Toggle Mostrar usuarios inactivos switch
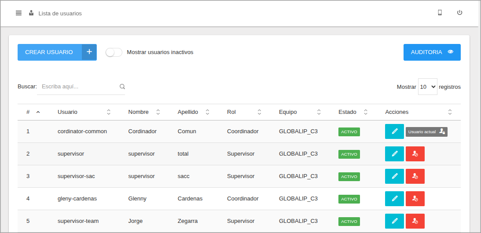This screenshot has height=233, width=481. [114, 52]
